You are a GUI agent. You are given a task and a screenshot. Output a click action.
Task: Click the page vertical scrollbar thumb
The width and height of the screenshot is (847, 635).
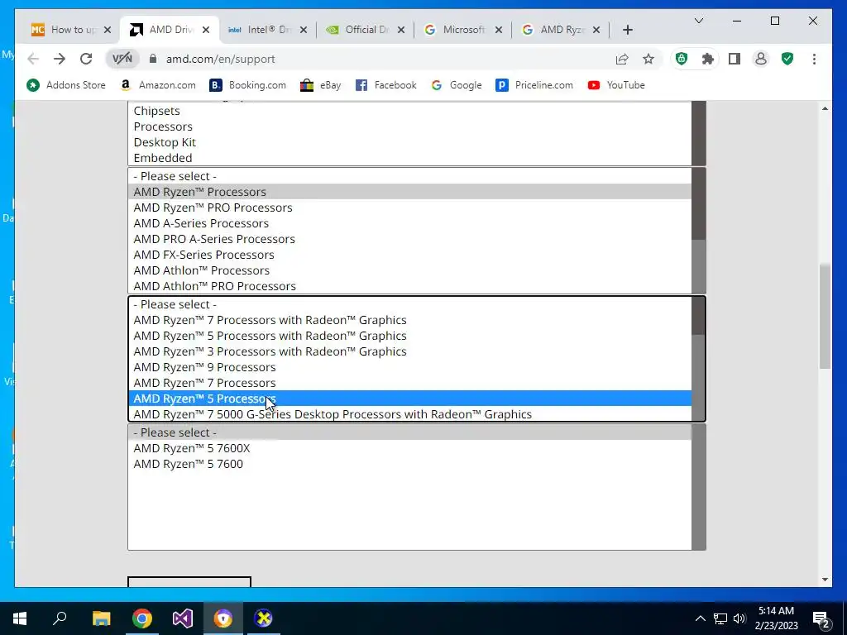[825, 317]
